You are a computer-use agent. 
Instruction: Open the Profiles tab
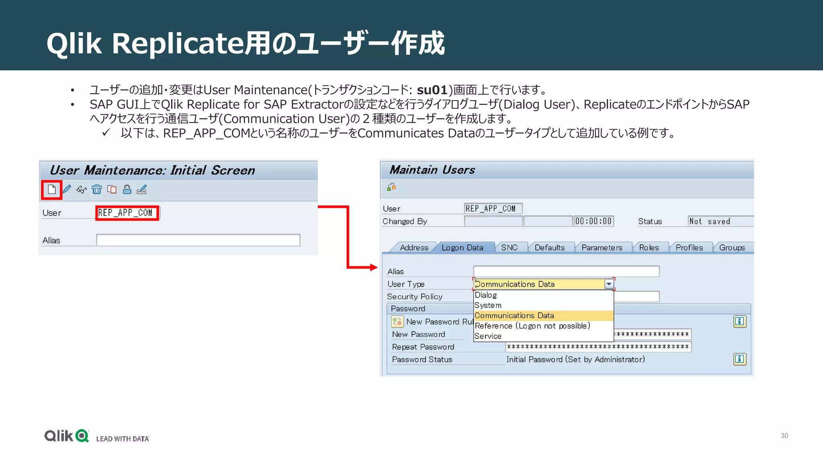click(689, 248)
